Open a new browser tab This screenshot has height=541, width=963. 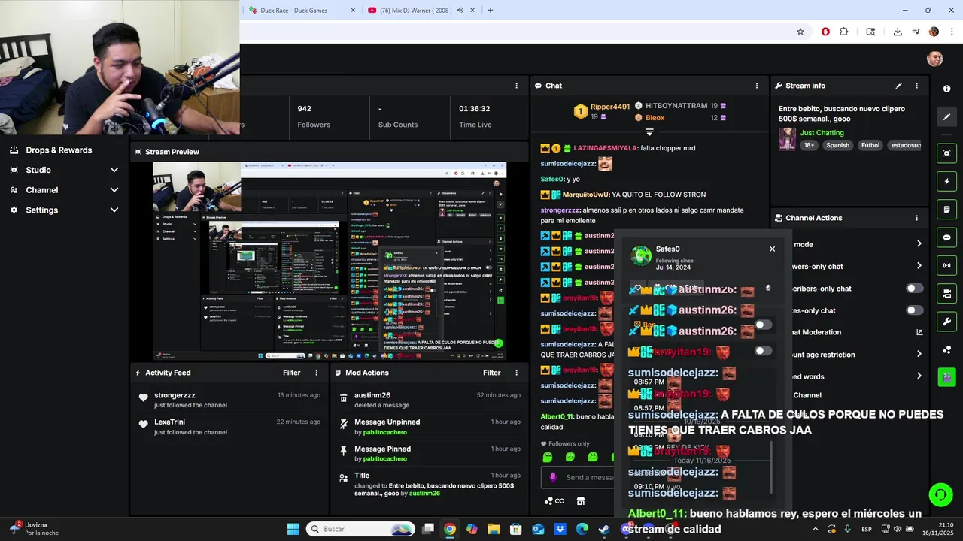[x=491, y=11]
